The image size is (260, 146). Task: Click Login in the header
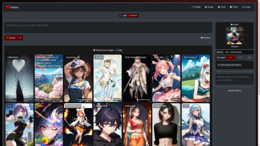click(246, 7)
